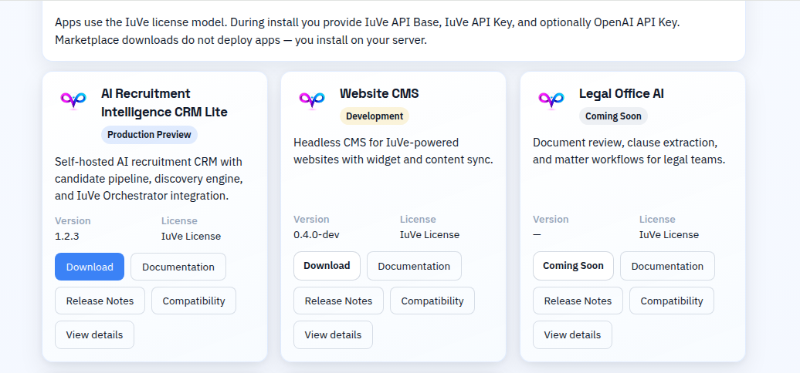Screen dimensions: 800x373
Task: Click the Legal Office AI logo icon
Action: coord(551,99)
